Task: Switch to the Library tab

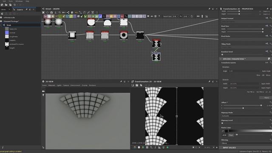Action: (3, 9)
